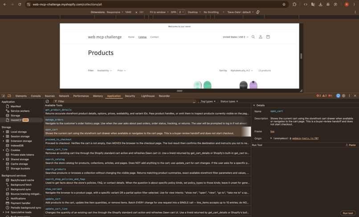Image resolution: width=359 pixels, height=217 pixels.
Task: Open the Manifest item in Application sidebar
Action: coord(16,106)
